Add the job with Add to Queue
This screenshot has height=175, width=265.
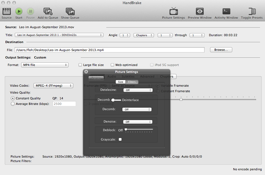[48, 11]
